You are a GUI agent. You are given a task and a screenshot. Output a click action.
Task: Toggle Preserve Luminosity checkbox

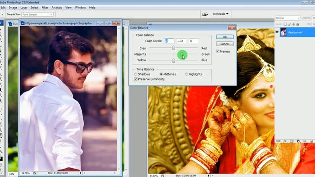136,79
